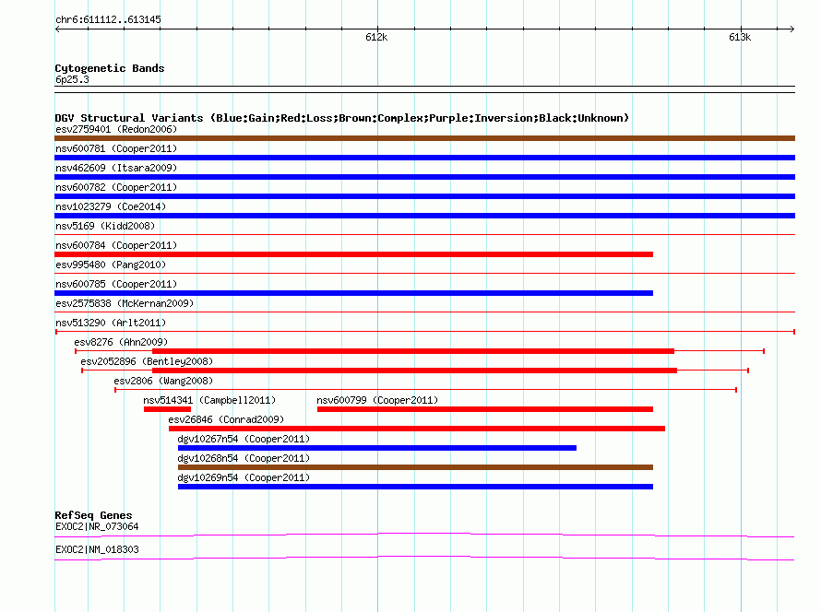This screenshot has height=612, width=821.
Task: Click the chr6:611112..613145 coordinate label
Action: click(108, 20)
